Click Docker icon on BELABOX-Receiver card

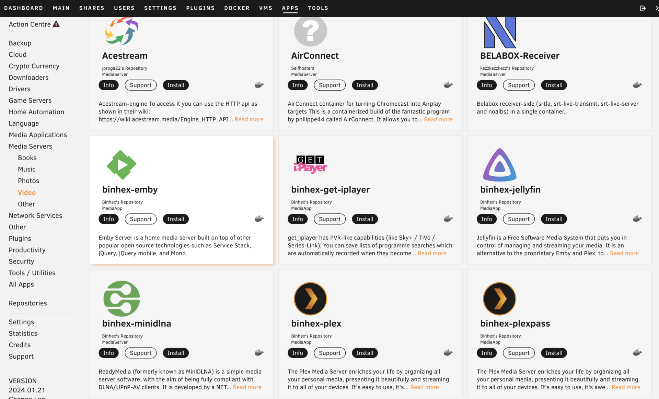[x=637, y=85]
